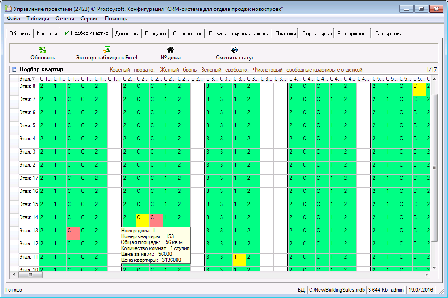
Task: Click the sort triangle in Этаж column header
Action: coord(34,79)
